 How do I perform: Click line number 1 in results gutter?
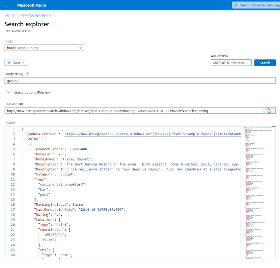[x=14, y=129]
